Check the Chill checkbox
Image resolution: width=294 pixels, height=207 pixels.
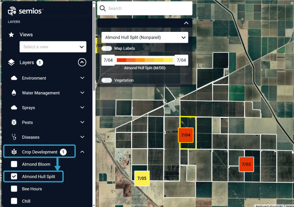tap(14, 201)
